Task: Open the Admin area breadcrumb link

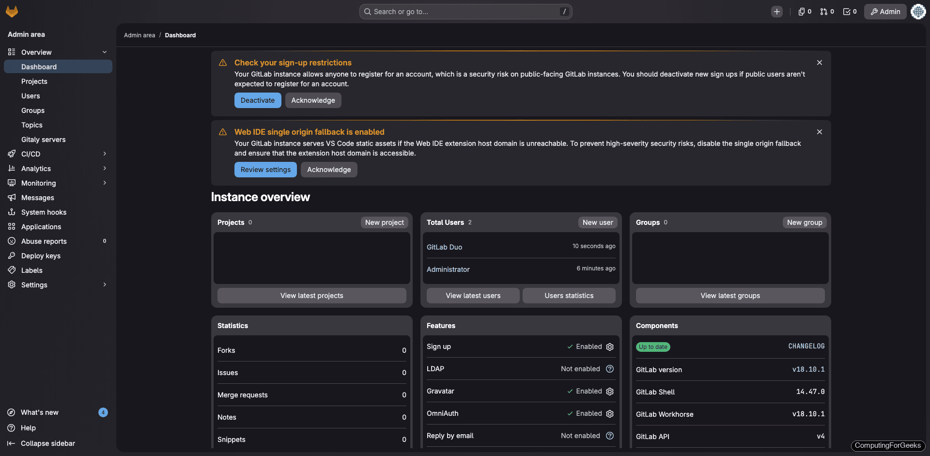Action: click(139, 35)
